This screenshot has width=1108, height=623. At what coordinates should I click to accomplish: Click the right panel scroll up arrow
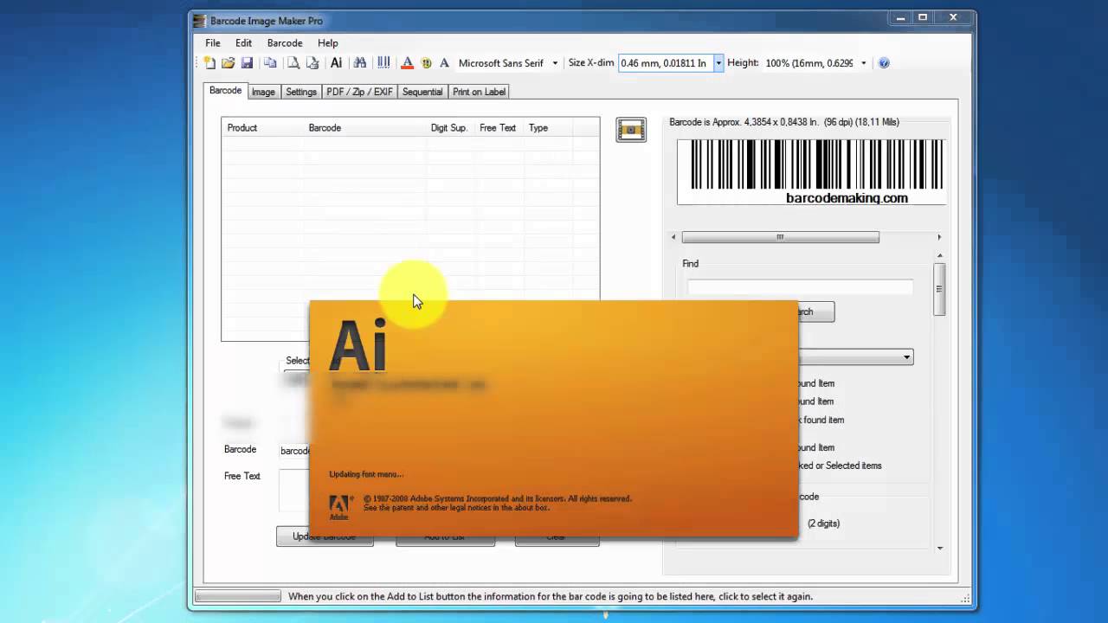coord(939,256)
